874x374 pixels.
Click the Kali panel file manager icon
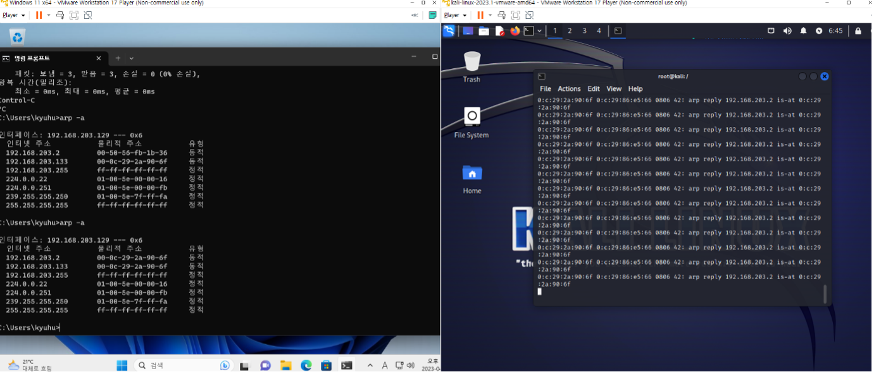coord(484,30)
